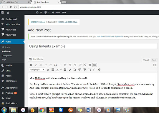Go to All Posts submenu
This screenshot has height=113, width=159.
coord(6,47)
